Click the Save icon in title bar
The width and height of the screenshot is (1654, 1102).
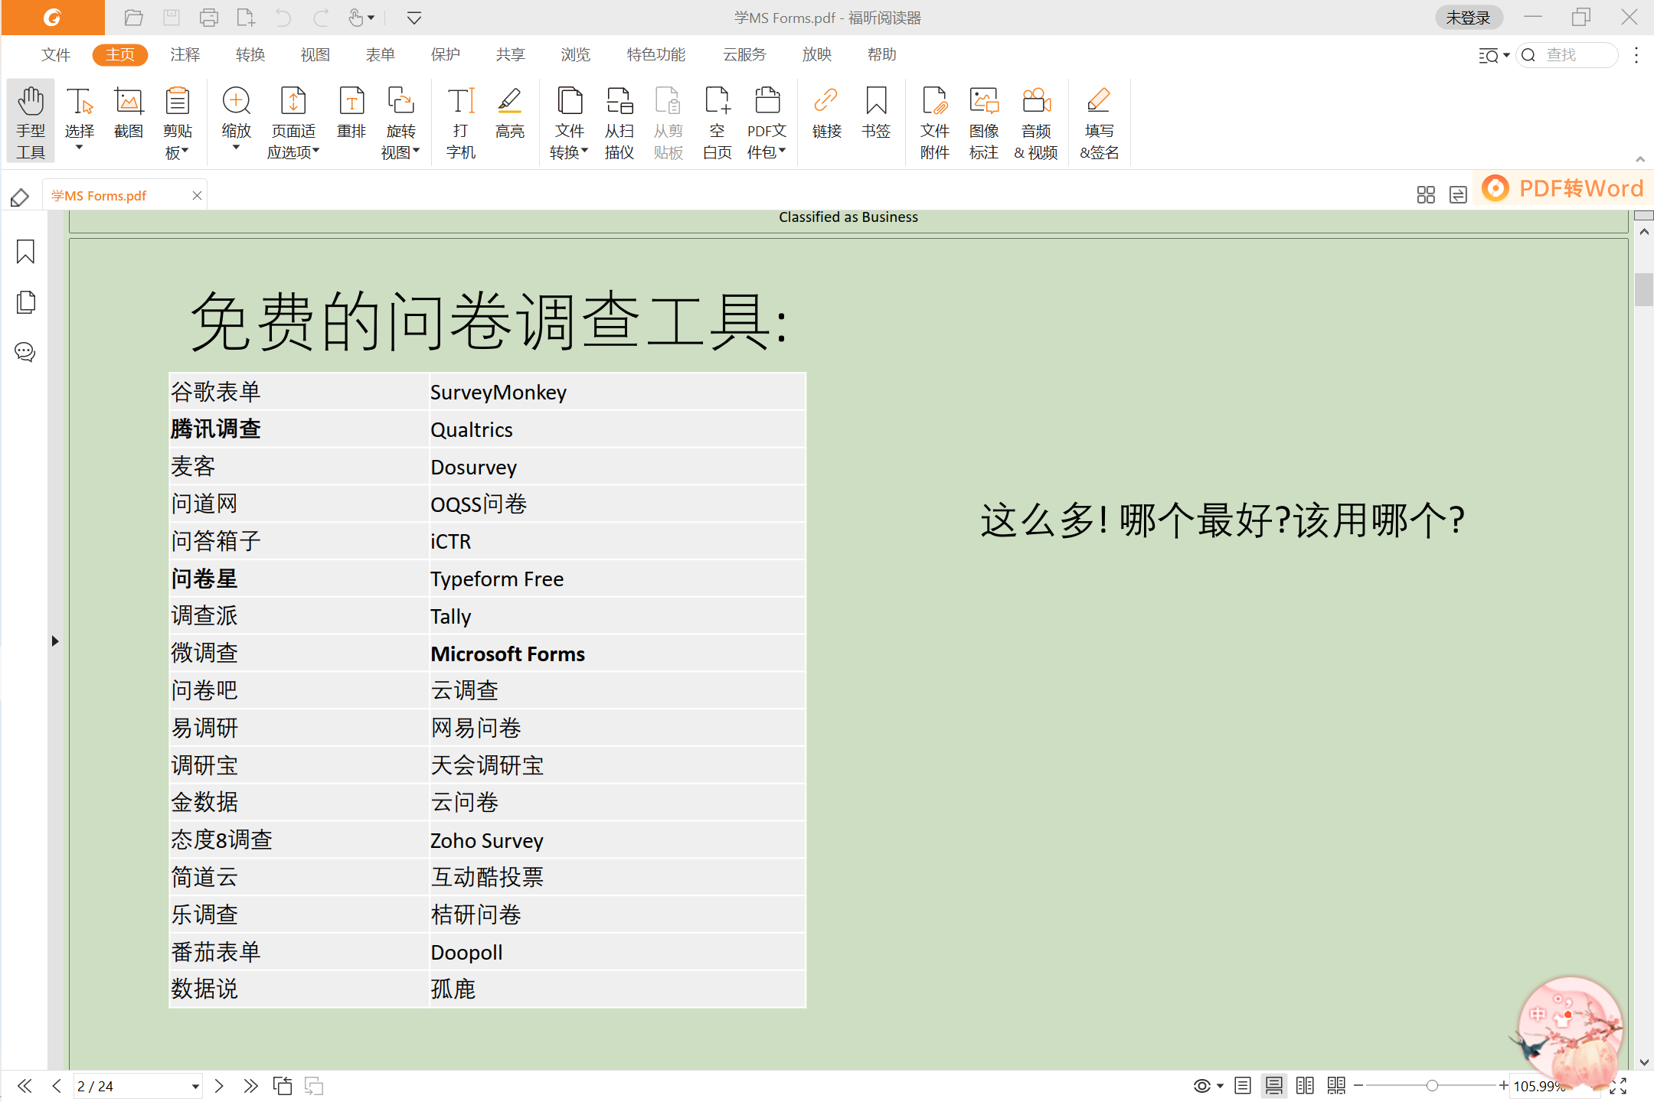click(172, 18)
